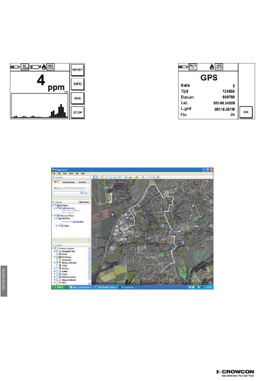
Task: Click the DATA 1% icon on GPS screen
Action: pyautogui.click(x=193, y=67)
